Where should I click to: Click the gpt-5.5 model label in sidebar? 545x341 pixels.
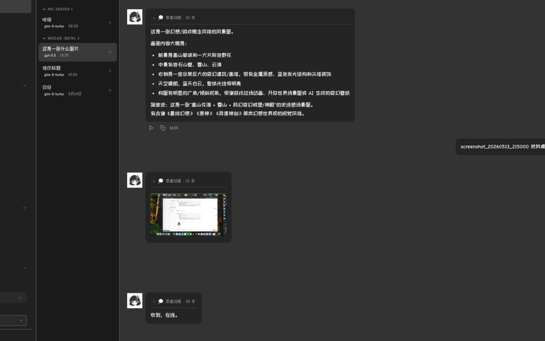[50, 55]
